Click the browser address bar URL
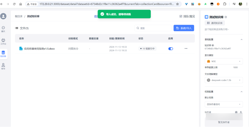This screenshot has height=127, width=249. coord(107,4)
